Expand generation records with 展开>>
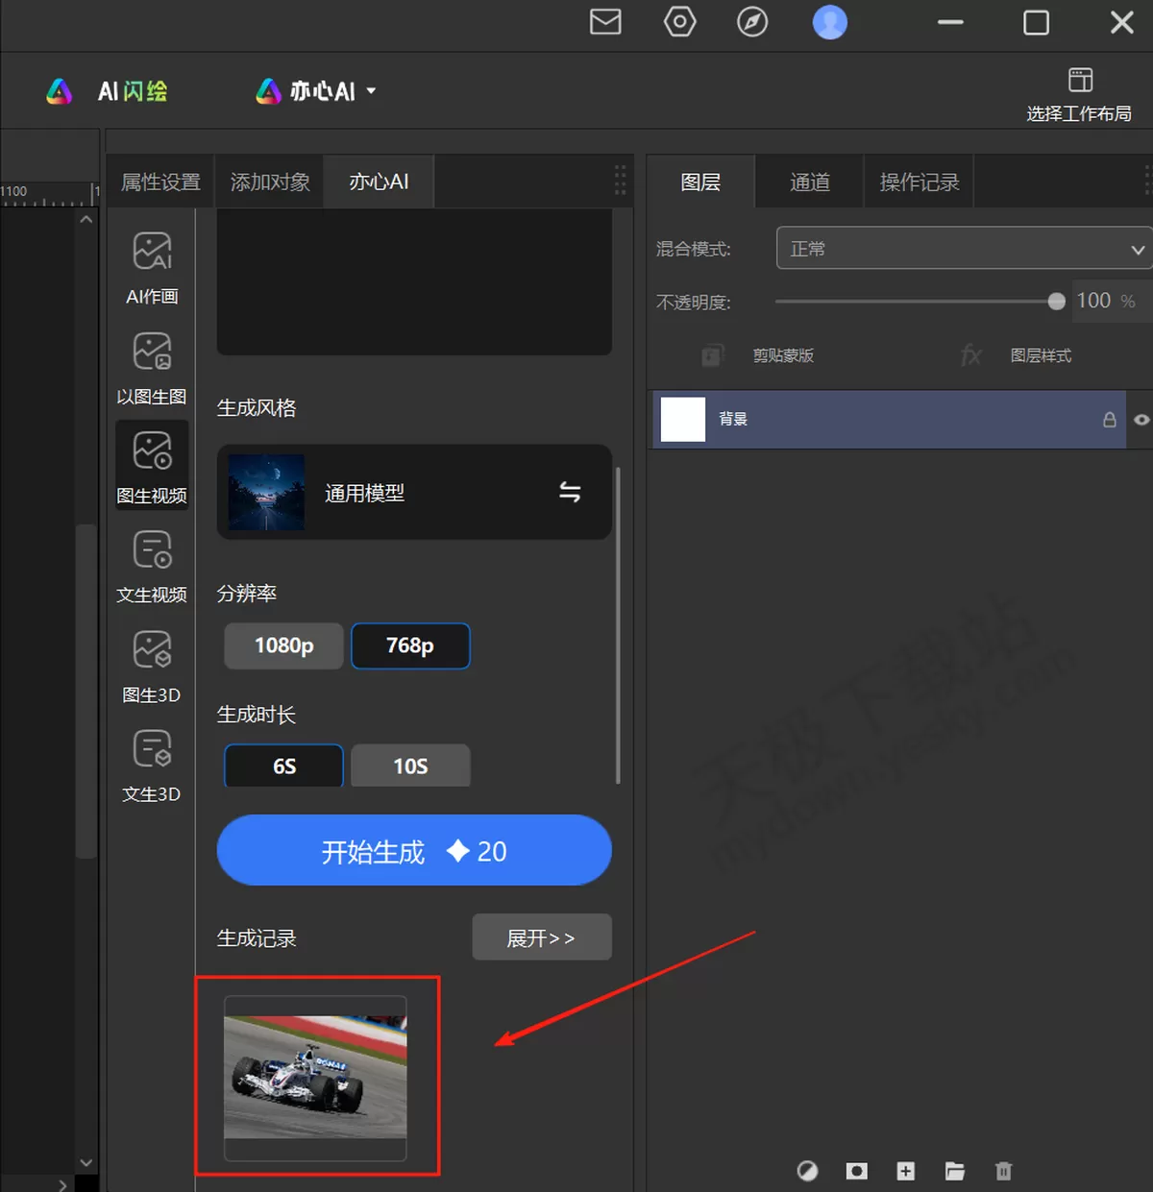This screenshot has width=1153, height=1192. [541, 937]
